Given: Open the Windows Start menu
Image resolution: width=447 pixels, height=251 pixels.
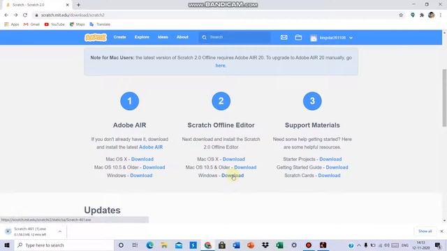Looking at the screenshot, I should 7,245.
